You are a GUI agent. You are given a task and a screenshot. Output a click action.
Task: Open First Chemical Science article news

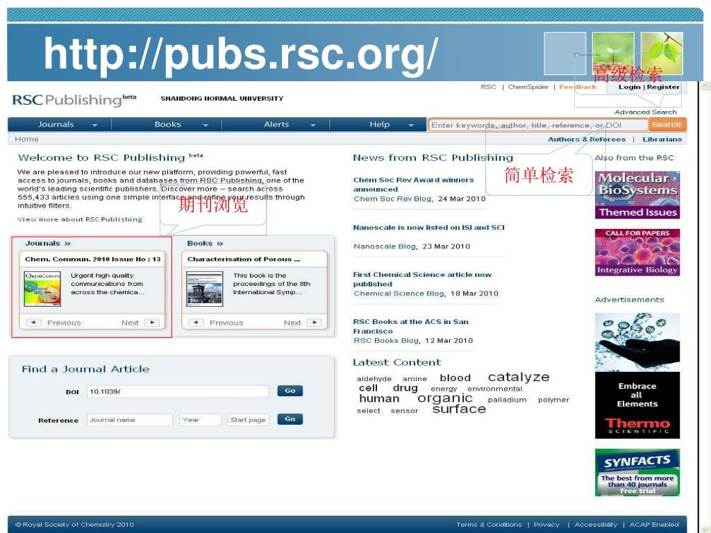422,279
